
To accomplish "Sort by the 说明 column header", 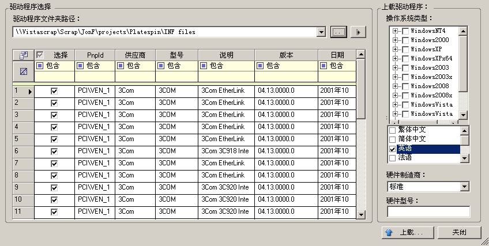I will click(226, 55).
